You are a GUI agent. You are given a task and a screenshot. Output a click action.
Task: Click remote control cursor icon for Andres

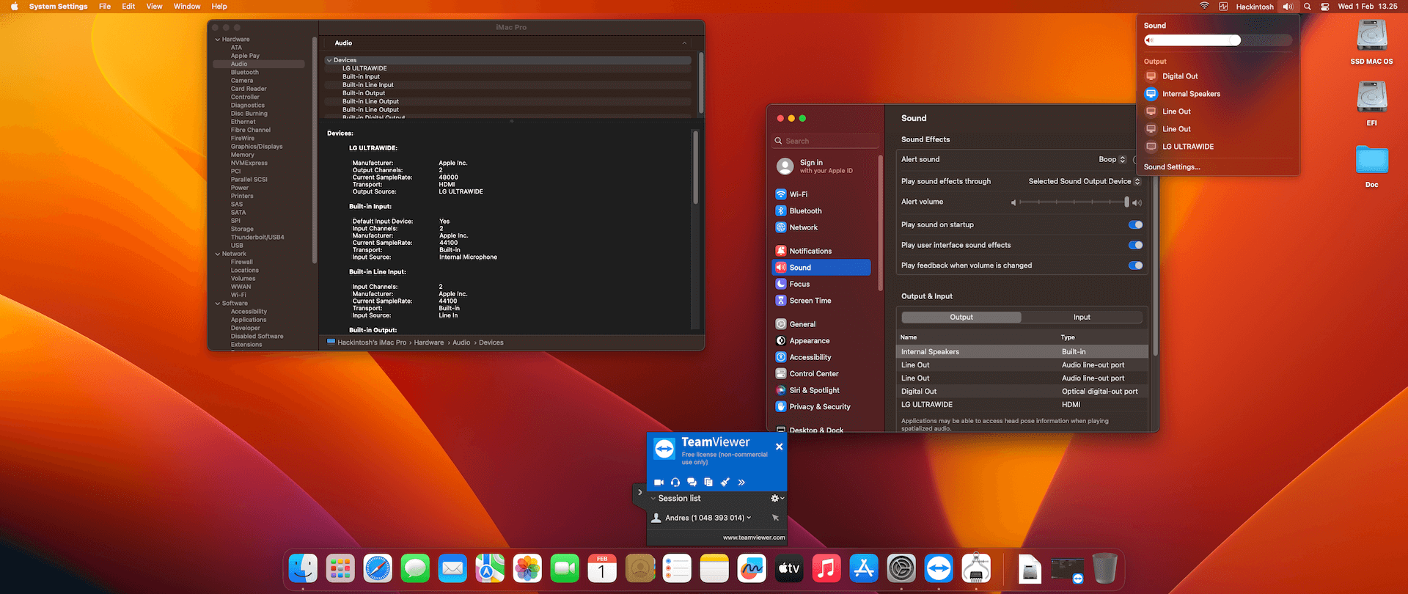coord(775,518)
